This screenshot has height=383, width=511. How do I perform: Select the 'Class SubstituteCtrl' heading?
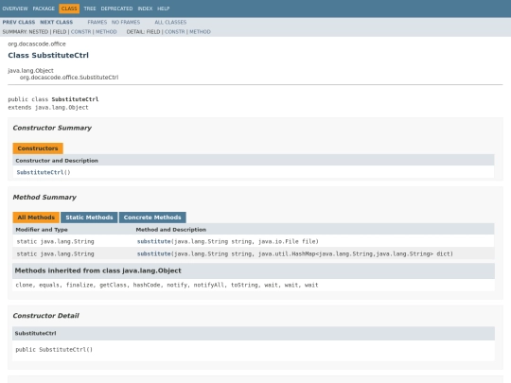click(x=48, y=56)
